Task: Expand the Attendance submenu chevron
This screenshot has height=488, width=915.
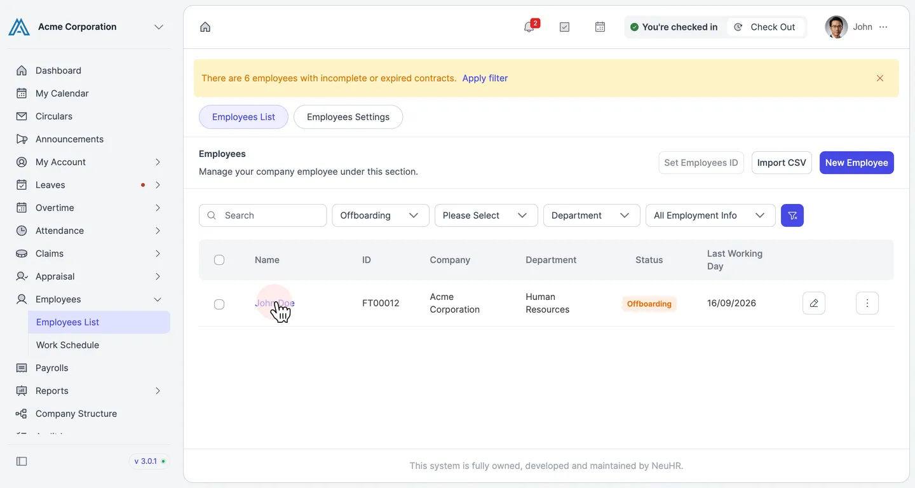Action: click(x=158, y=231)
